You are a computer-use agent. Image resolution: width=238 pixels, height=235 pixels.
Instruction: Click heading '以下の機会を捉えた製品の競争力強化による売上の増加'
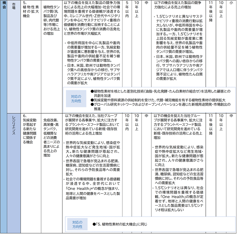178,5
